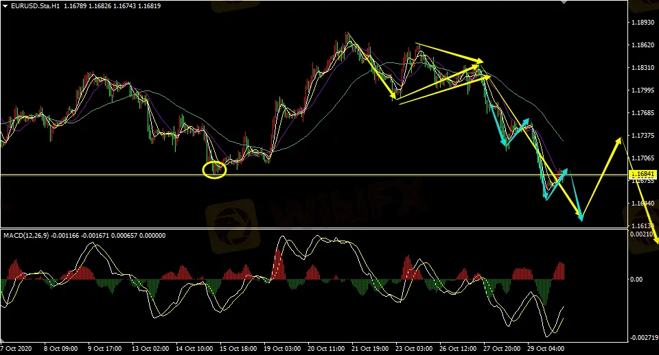Screen dimensions: 659x355
Task: Click the 7 Oct 2020 date label
Action: 16,349
